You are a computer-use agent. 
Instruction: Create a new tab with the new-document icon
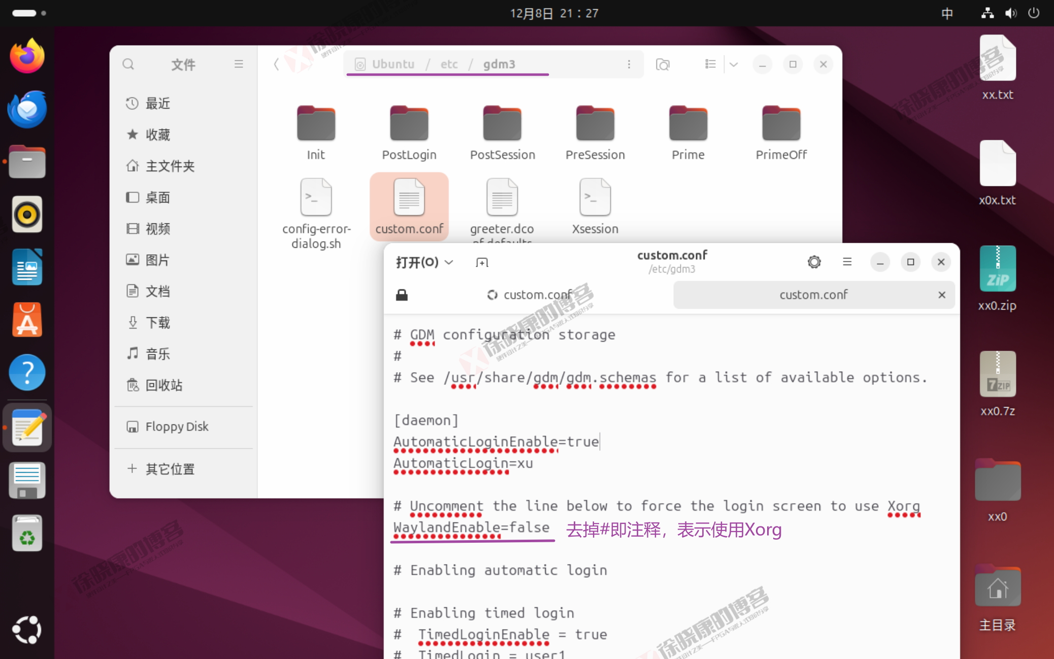[x=481, y=262]
